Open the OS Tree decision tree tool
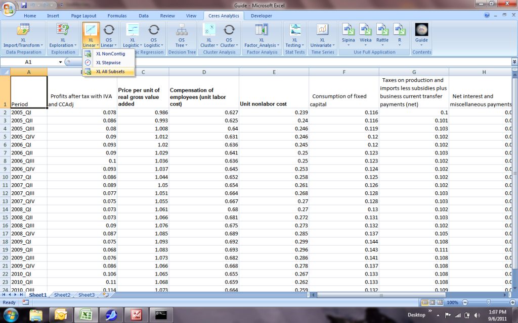 click(182, 36)
